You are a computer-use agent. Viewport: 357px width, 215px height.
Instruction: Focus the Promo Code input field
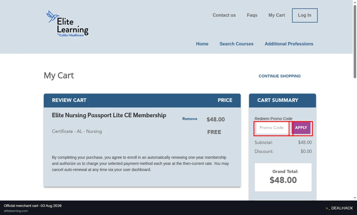pyautogui.click(x=272, y=128)
